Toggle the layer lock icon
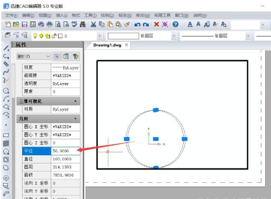271x199 pixels. pyautogui.click(x=54, y=36)
